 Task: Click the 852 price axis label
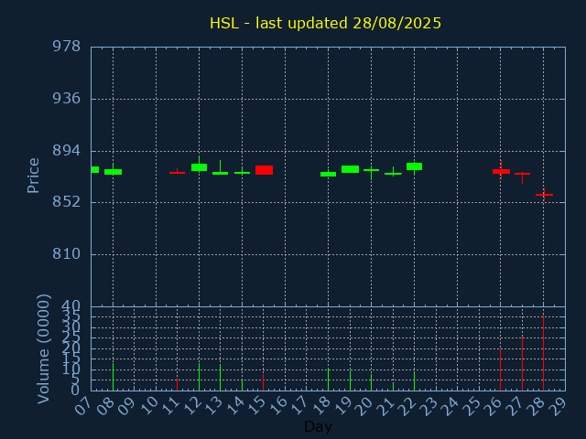tap(66, 202)
